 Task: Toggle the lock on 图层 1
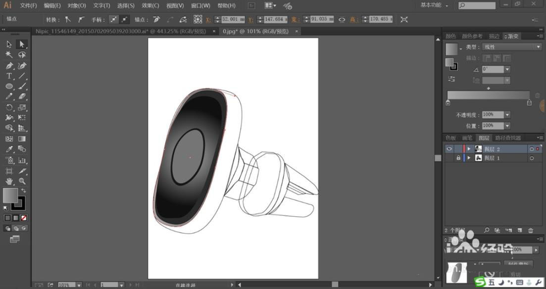pyautogui.click(x=458, y=158)
